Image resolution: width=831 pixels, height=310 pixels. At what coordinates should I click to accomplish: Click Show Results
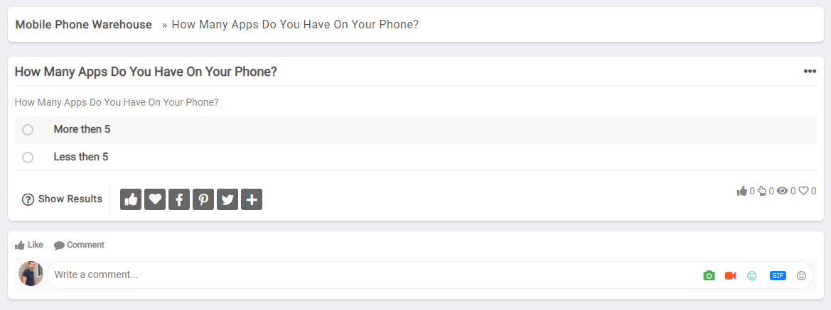(x=62, y=199)
